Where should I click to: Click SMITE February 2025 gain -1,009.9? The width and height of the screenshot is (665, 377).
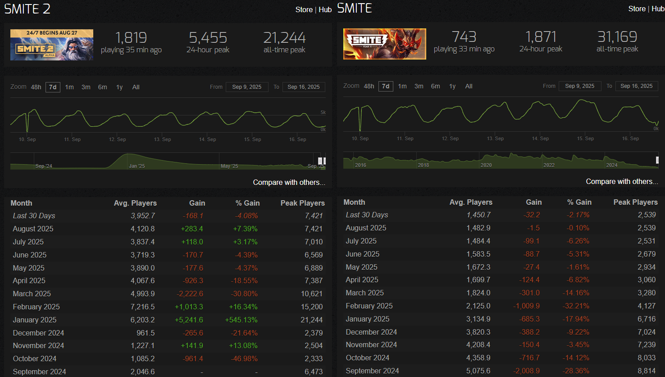pos(526,306)
